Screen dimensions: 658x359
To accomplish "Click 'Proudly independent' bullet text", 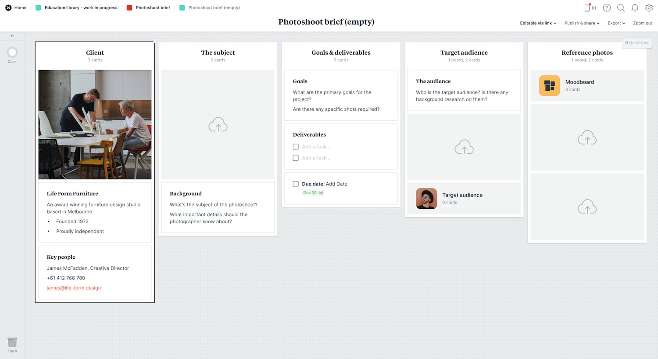I will pyautogui.click(x=80, y=231).
